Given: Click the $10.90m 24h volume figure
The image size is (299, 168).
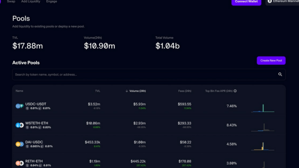Looking at the screenshot, I should click(x=99, y=46).
